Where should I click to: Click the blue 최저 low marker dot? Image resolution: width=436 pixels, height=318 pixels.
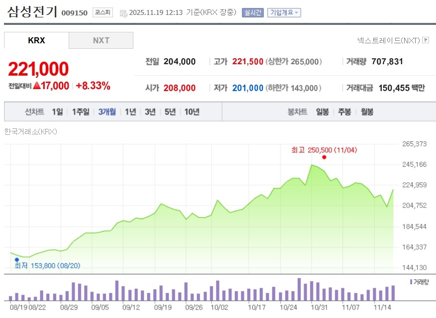coord(16,259)
